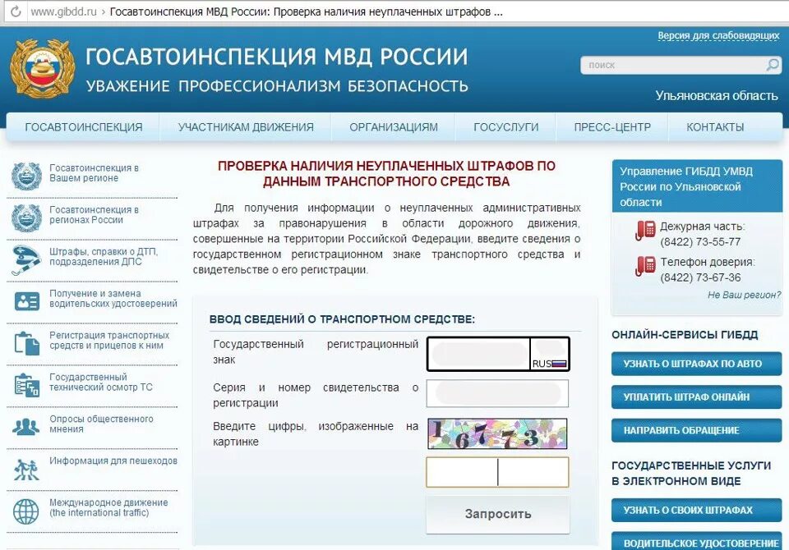Open 'Опросы общественного мнения' link
Viewport: 789px width, 550px height.
pyautogui.click(x=101, y=424)
